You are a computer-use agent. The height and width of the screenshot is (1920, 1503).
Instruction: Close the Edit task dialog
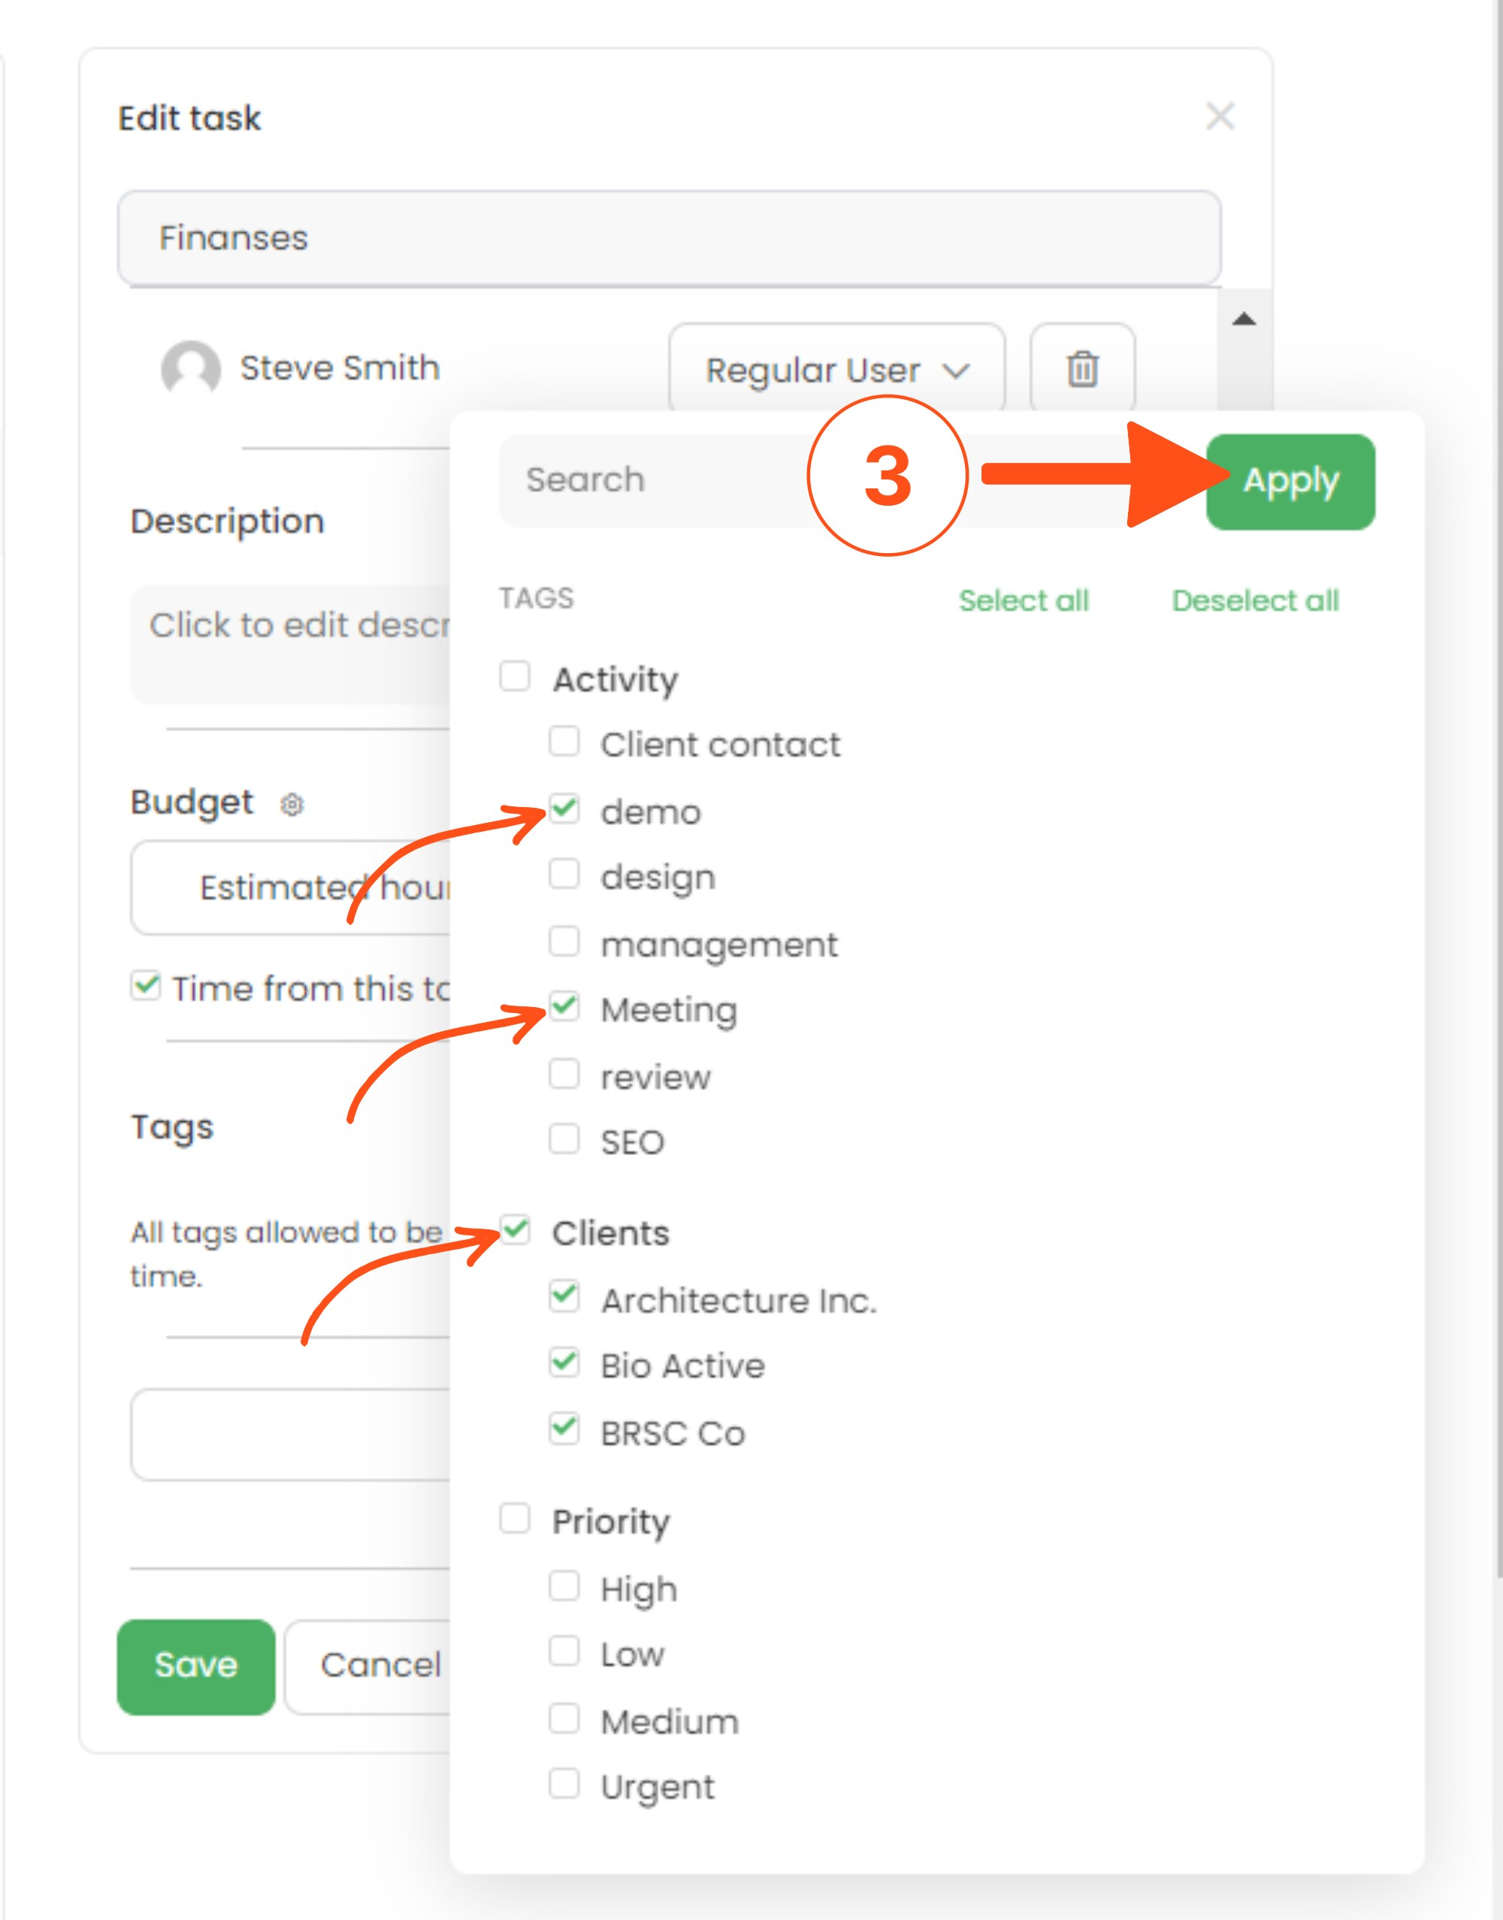pos(1220,116)
